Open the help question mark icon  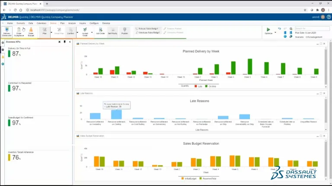pos(329,17)
